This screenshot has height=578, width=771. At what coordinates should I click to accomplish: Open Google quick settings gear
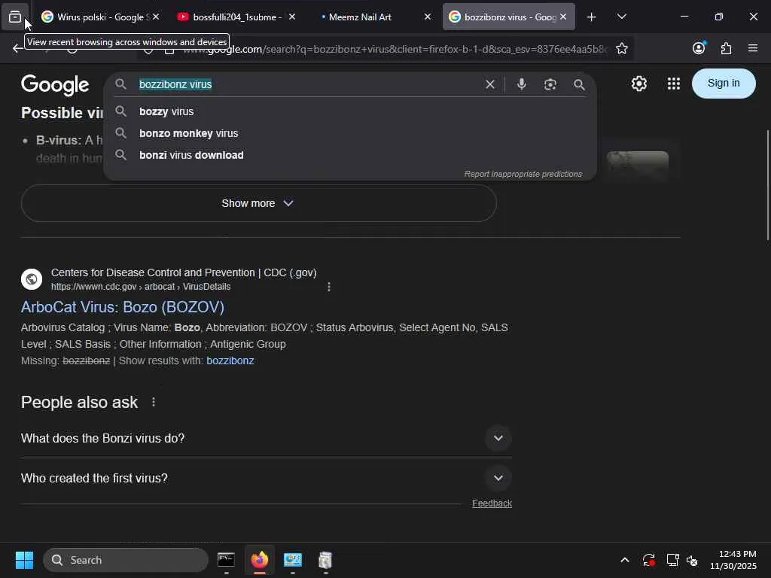pyautogui.click(x=638, y=84)
